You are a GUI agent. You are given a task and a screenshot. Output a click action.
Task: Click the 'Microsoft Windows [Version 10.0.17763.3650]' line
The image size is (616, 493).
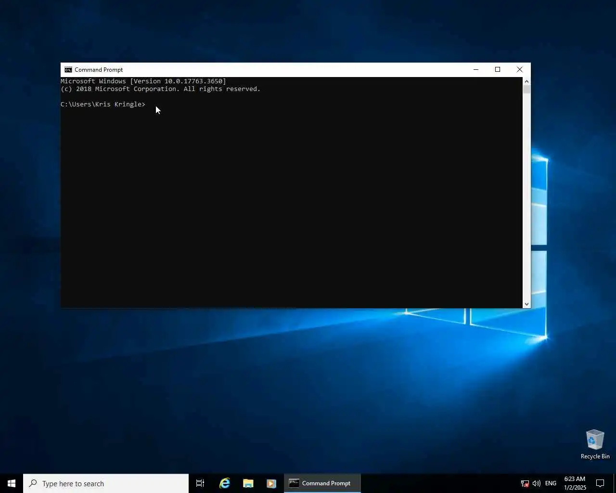tap(143, 81)
